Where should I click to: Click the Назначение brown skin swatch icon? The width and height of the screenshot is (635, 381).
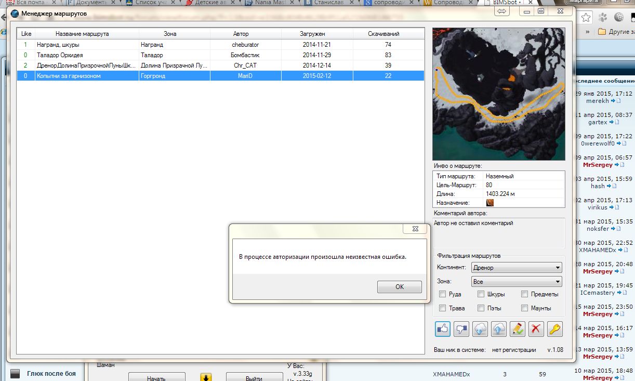490,203
